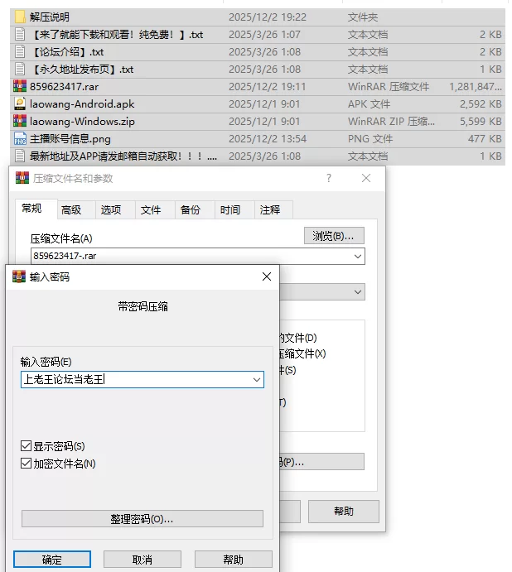Click 帮助 in the 压缩文件名和参数 dialog

tap(344, 511)
